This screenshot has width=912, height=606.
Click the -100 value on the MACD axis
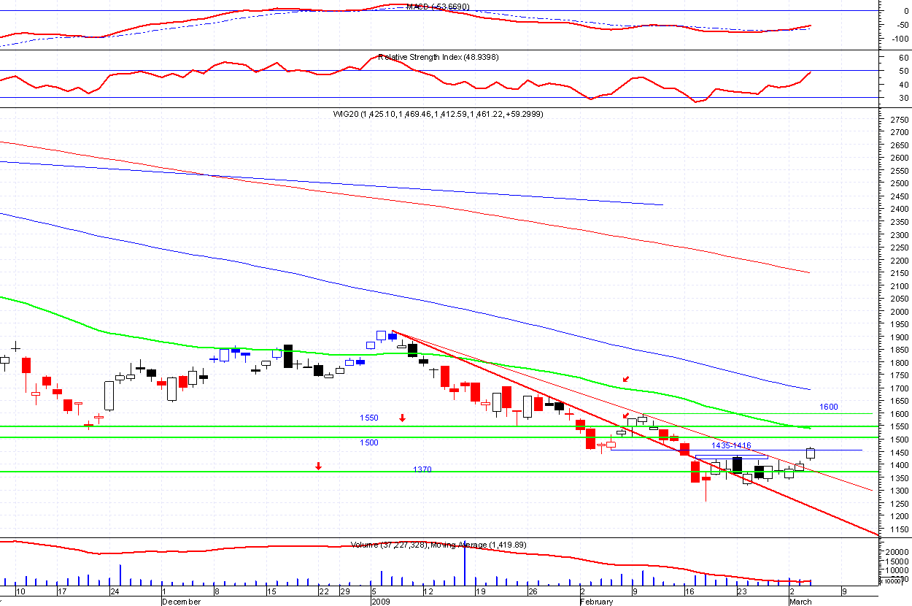tap(899, 38)
